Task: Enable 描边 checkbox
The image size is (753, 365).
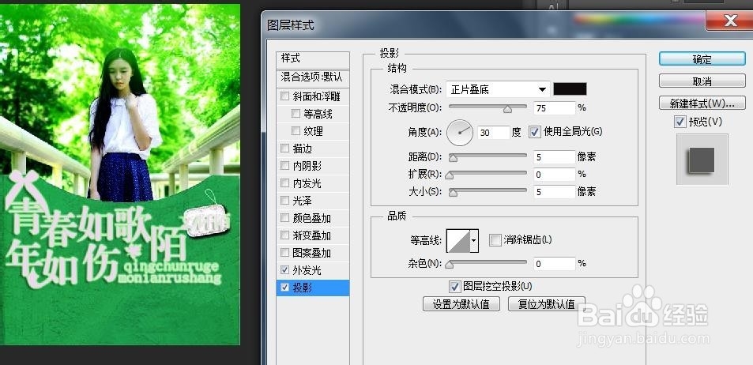Action: pos(284,149)
